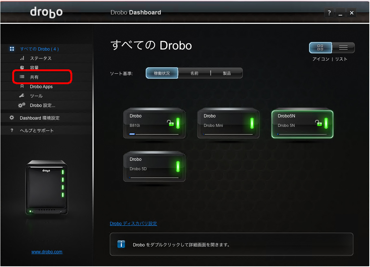This screenshot has width=370, height=267.
Task: Click the gears icon for Drobo 設定
Action: click(x=22, y=105)
